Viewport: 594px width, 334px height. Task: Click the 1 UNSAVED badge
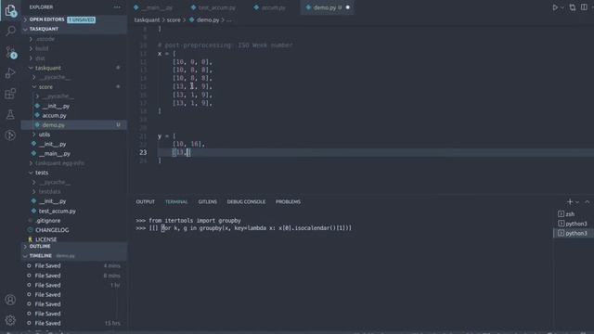tap(81, 19)
